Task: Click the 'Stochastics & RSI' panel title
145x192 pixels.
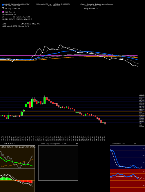Action: (124, 144)
